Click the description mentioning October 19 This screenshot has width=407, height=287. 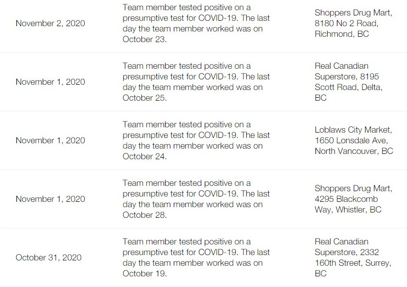pos(196,258)
